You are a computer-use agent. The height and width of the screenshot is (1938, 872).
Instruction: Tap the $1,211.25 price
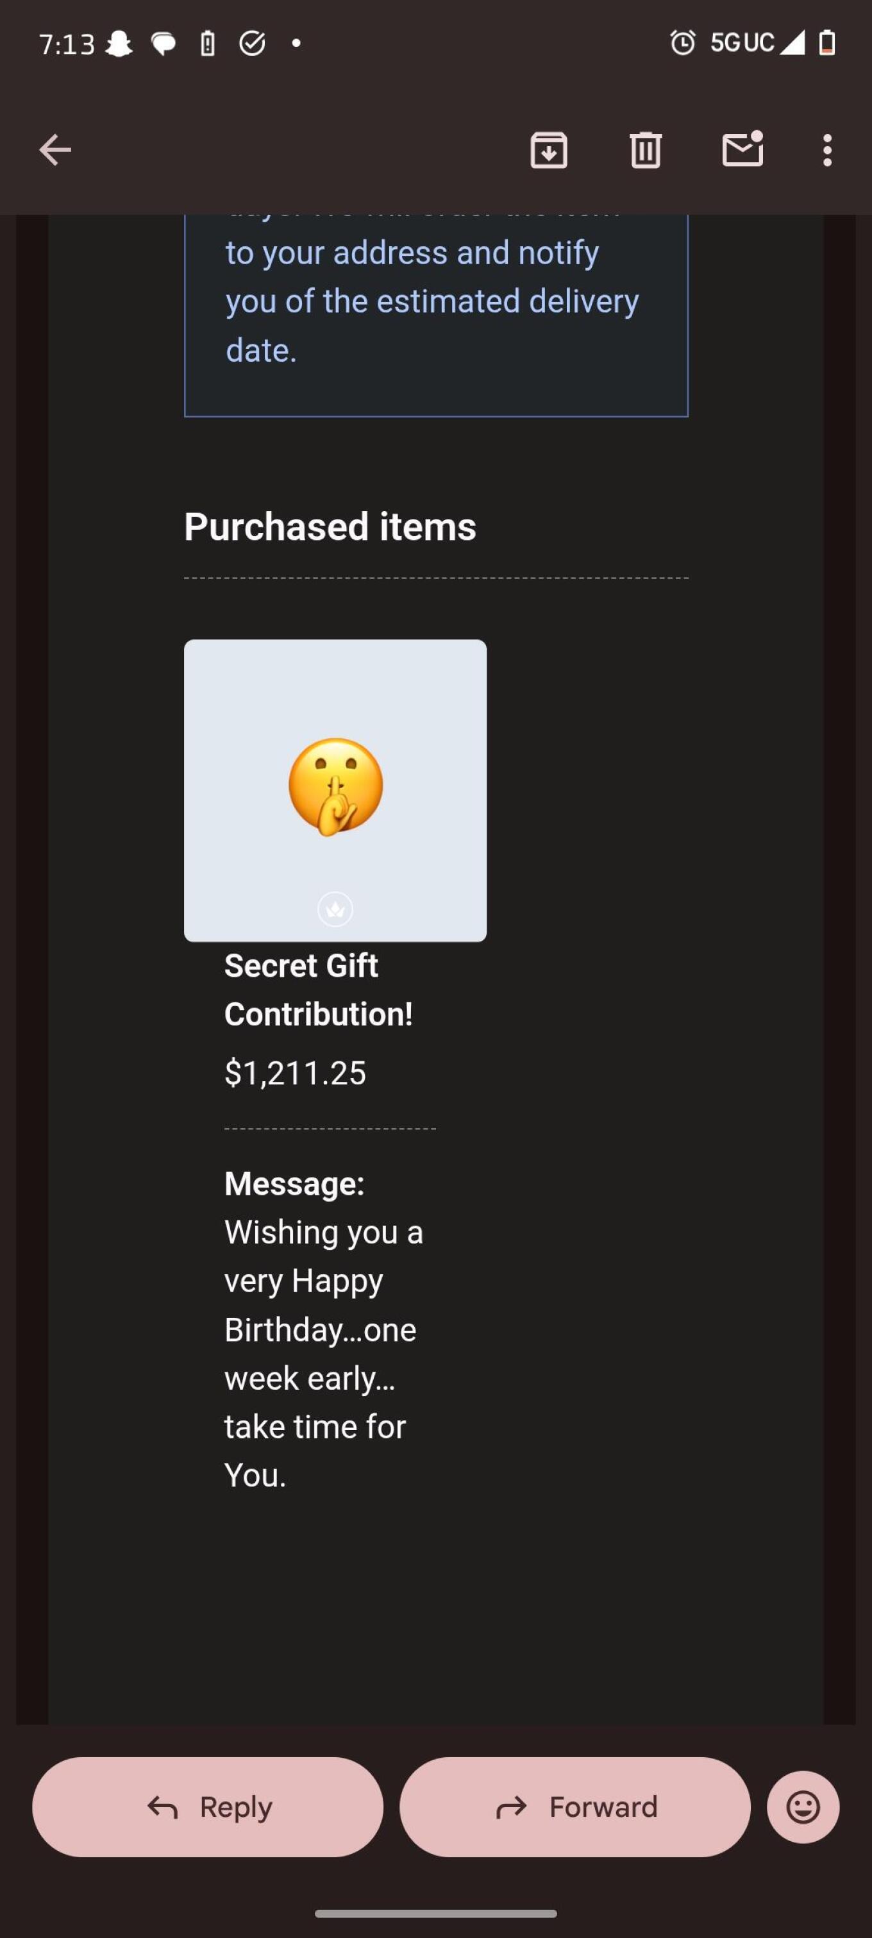coord(295,1073)
